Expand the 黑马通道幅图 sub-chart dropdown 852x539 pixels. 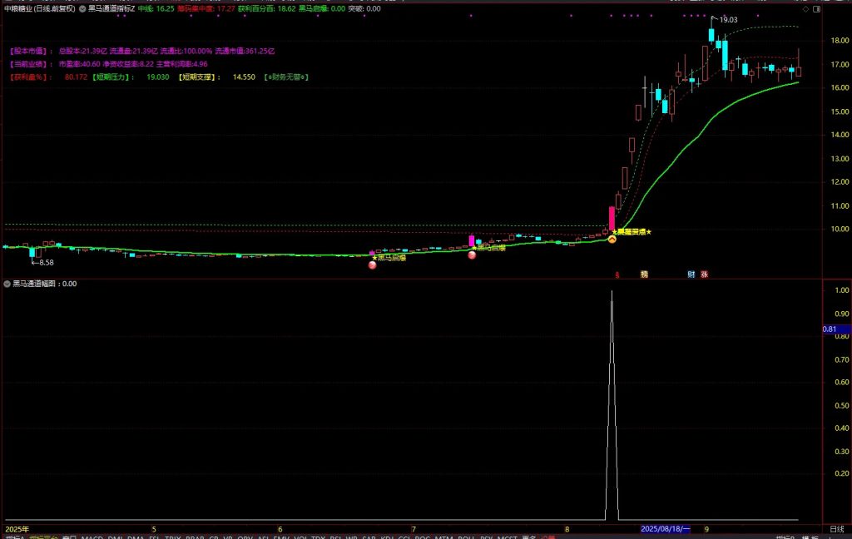click(7, 284)
